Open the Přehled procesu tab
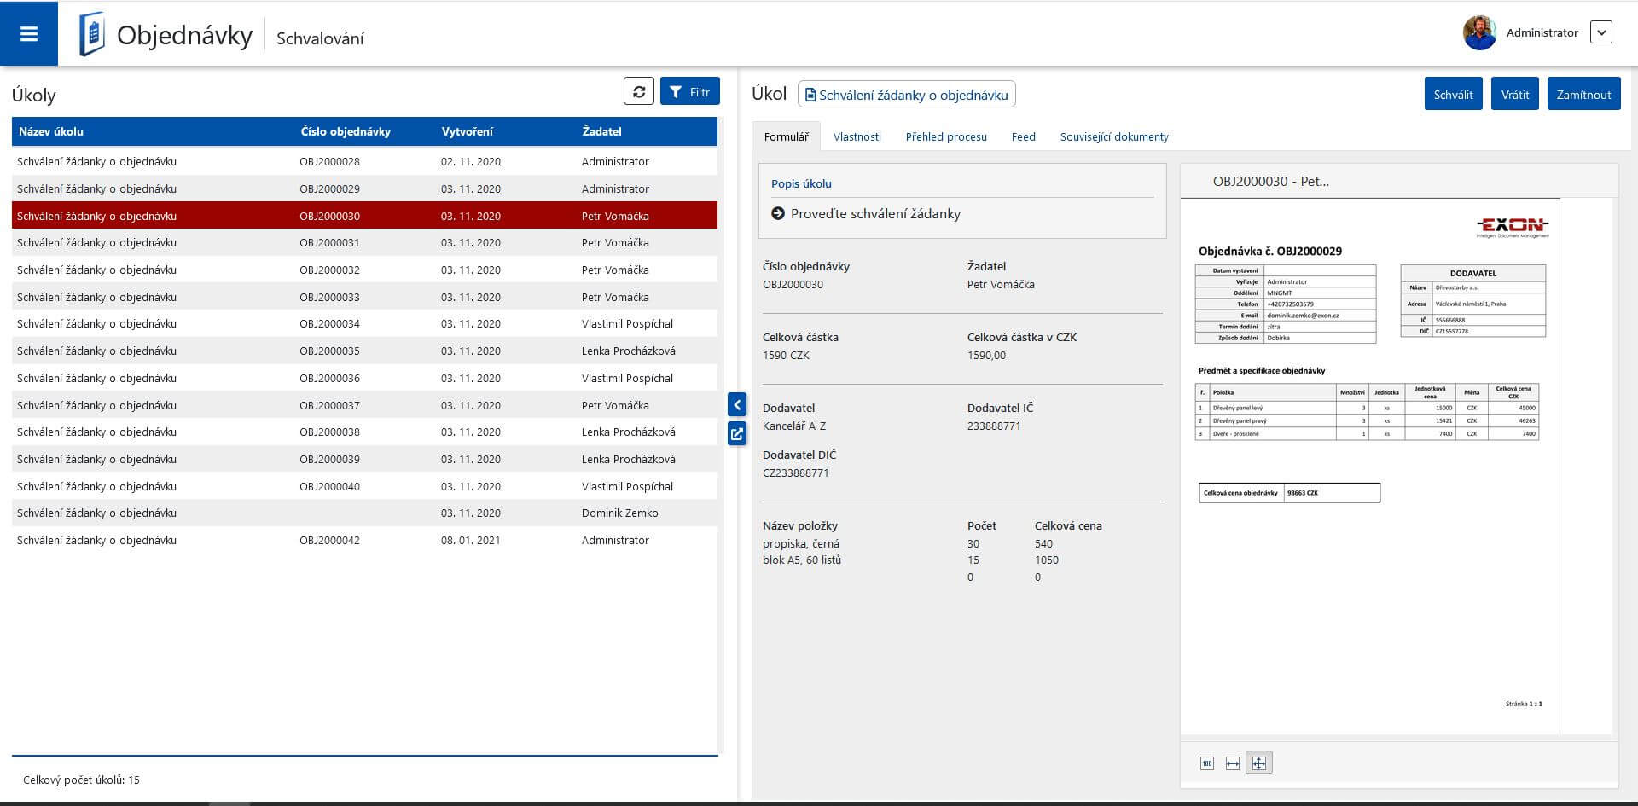The width and height of the screenshot is (1638, 806). coord(945,136)
